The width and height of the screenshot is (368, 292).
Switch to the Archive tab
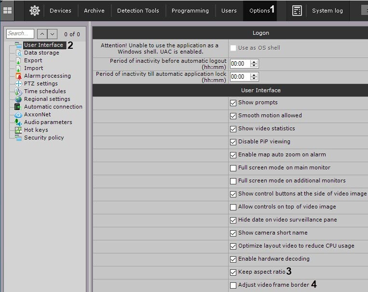tap(94, 11)
